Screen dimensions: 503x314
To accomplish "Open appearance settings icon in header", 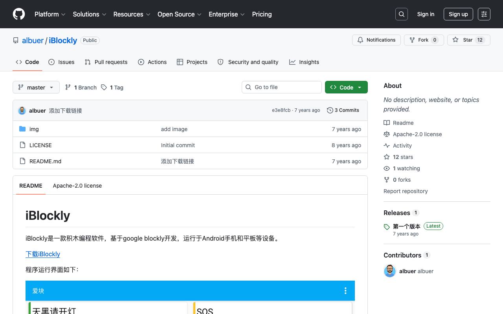I will 484,14.
